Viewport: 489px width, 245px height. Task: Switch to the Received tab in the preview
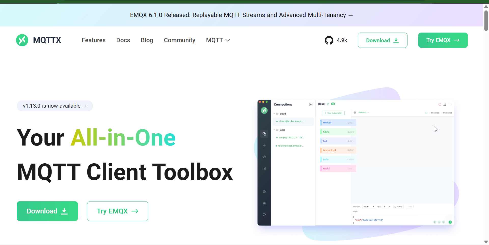[435, 113]
